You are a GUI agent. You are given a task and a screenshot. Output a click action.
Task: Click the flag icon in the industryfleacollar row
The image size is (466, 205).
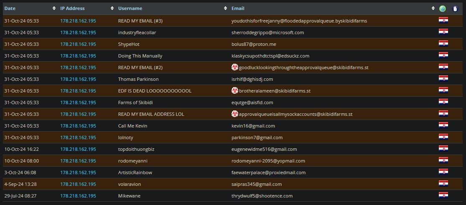pos(443,32)
